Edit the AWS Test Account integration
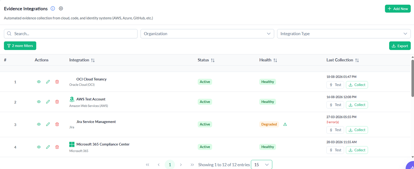The width and height of the screenshot is (414, 169). [x=48, y=102]
